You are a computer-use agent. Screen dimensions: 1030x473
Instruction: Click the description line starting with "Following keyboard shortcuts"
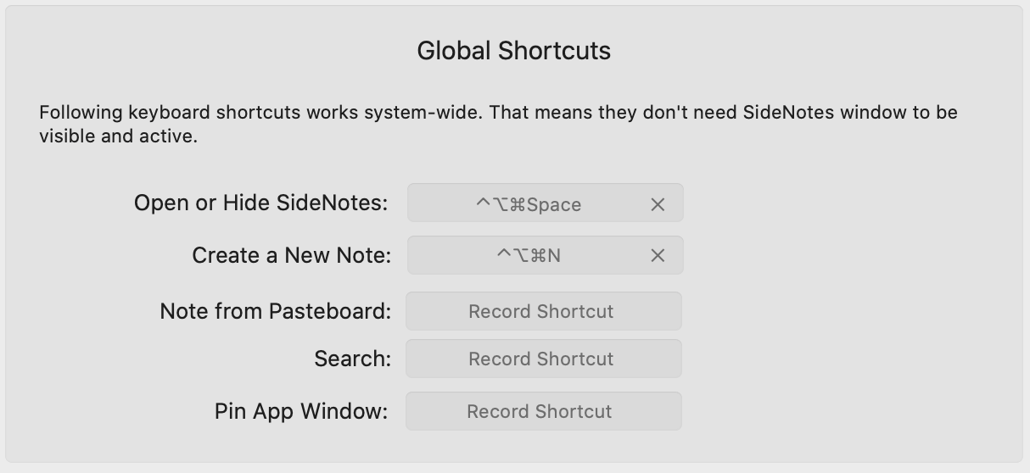point(499,112)
